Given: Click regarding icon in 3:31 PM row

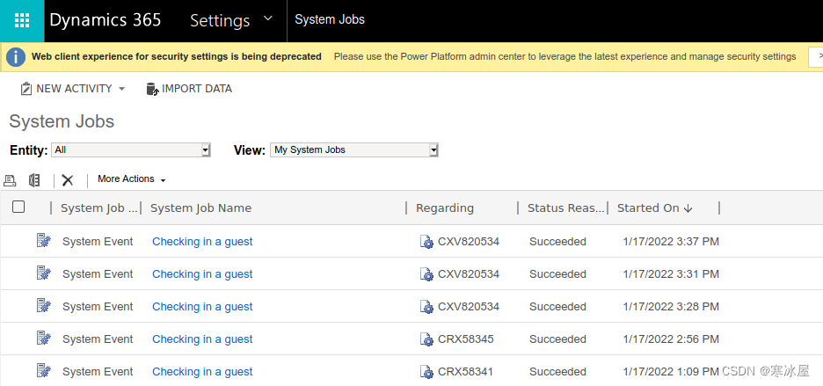Looking at the screenshot, I should pos(426,274).
